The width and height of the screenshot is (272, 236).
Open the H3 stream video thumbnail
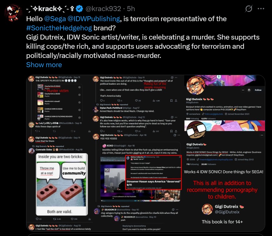141,179
